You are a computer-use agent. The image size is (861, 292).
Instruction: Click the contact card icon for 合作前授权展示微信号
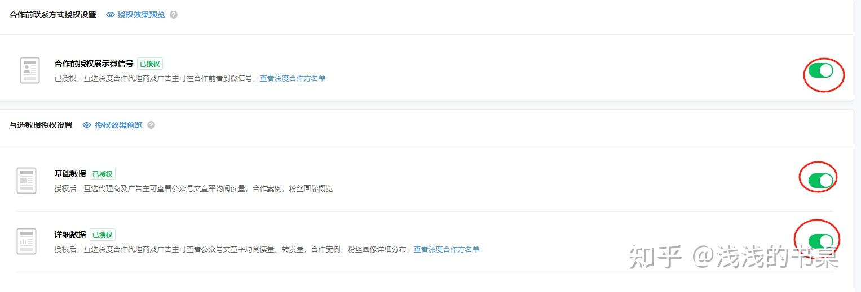tap(30, 71)
